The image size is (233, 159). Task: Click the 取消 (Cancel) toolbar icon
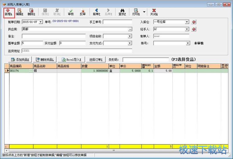(x=57, y=12)
